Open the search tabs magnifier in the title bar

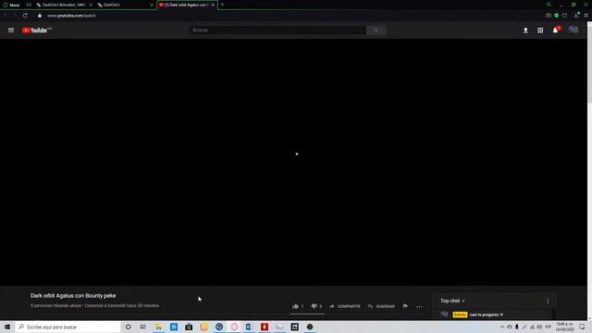tap(549, 5)
